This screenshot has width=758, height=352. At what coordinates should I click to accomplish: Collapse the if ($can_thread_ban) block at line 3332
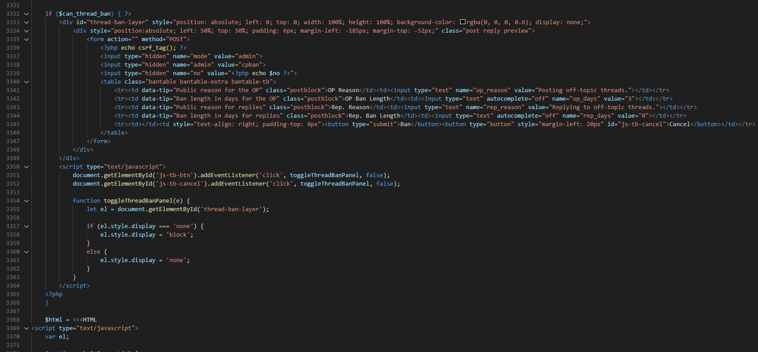click(26, 14)
